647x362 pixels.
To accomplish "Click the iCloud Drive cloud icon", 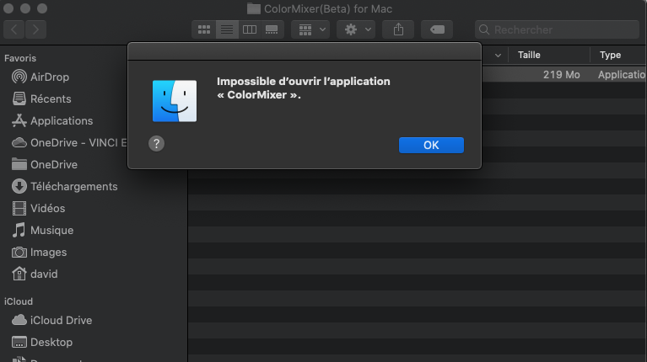I will tap(19, 320).
